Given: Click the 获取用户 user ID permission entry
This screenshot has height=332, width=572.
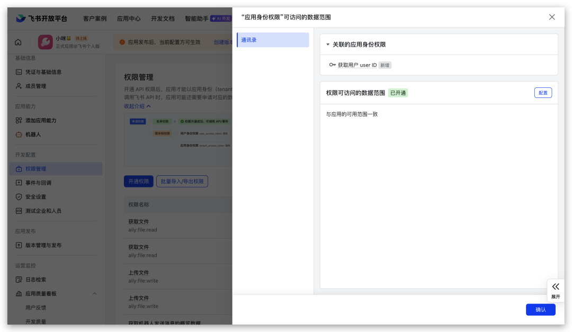Looking at the screenshot, I should pyautogui.click(x=357, y=65).
